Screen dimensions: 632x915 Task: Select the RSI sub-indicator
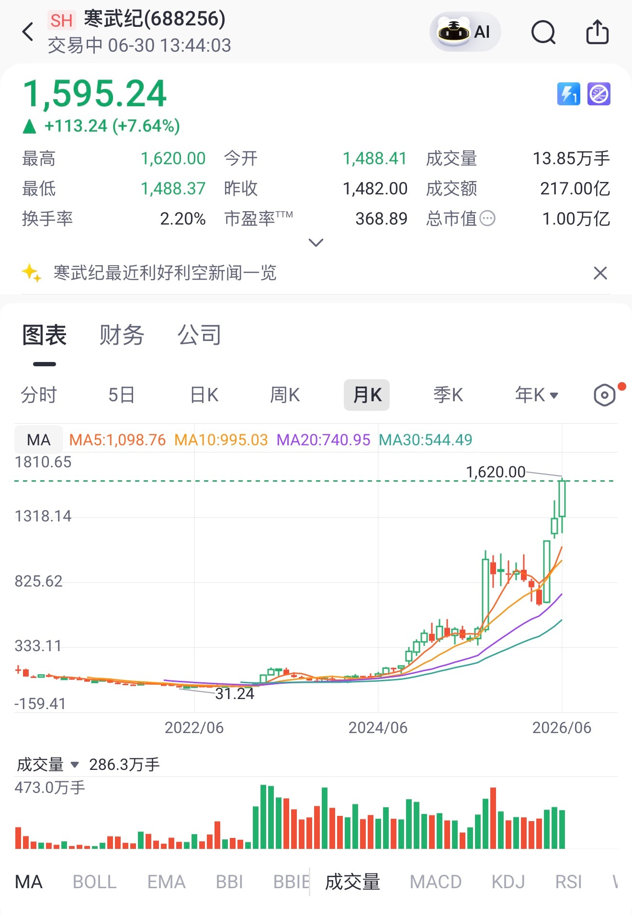tap(568, 881)
